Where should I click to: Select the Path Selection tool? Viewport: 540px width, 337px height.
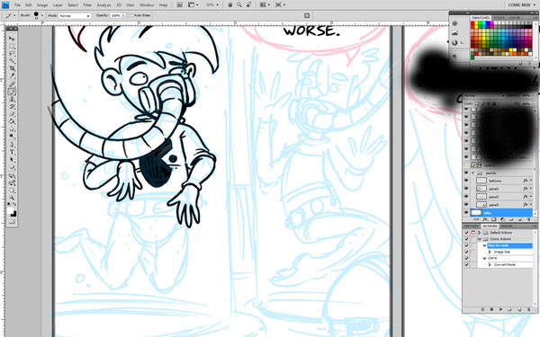[12, 160]
